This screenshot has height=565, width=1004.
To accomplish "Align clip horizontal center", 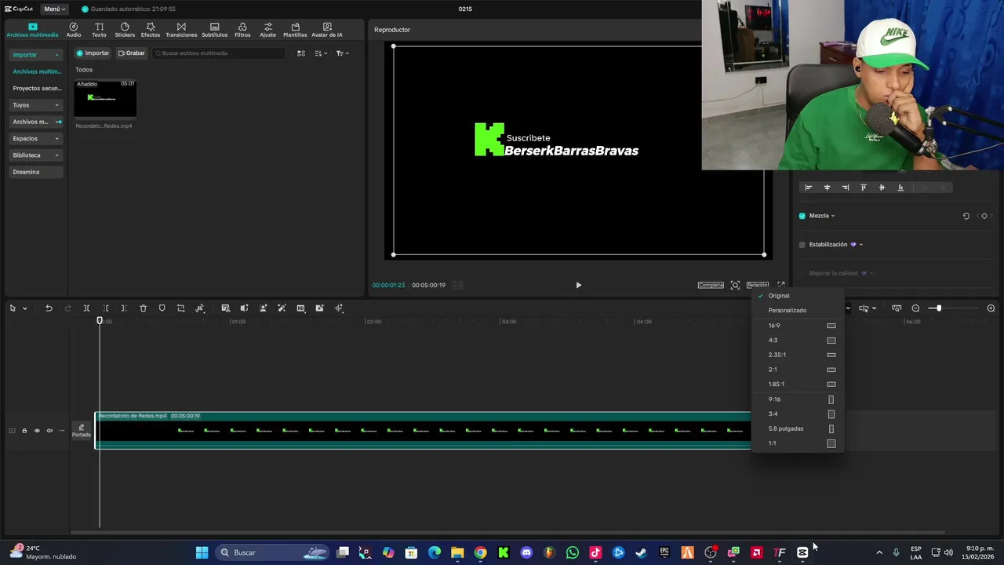I will point(827,188).
